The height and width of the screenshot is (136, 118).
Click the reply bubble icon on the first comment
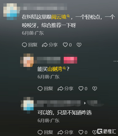point(24,45)
